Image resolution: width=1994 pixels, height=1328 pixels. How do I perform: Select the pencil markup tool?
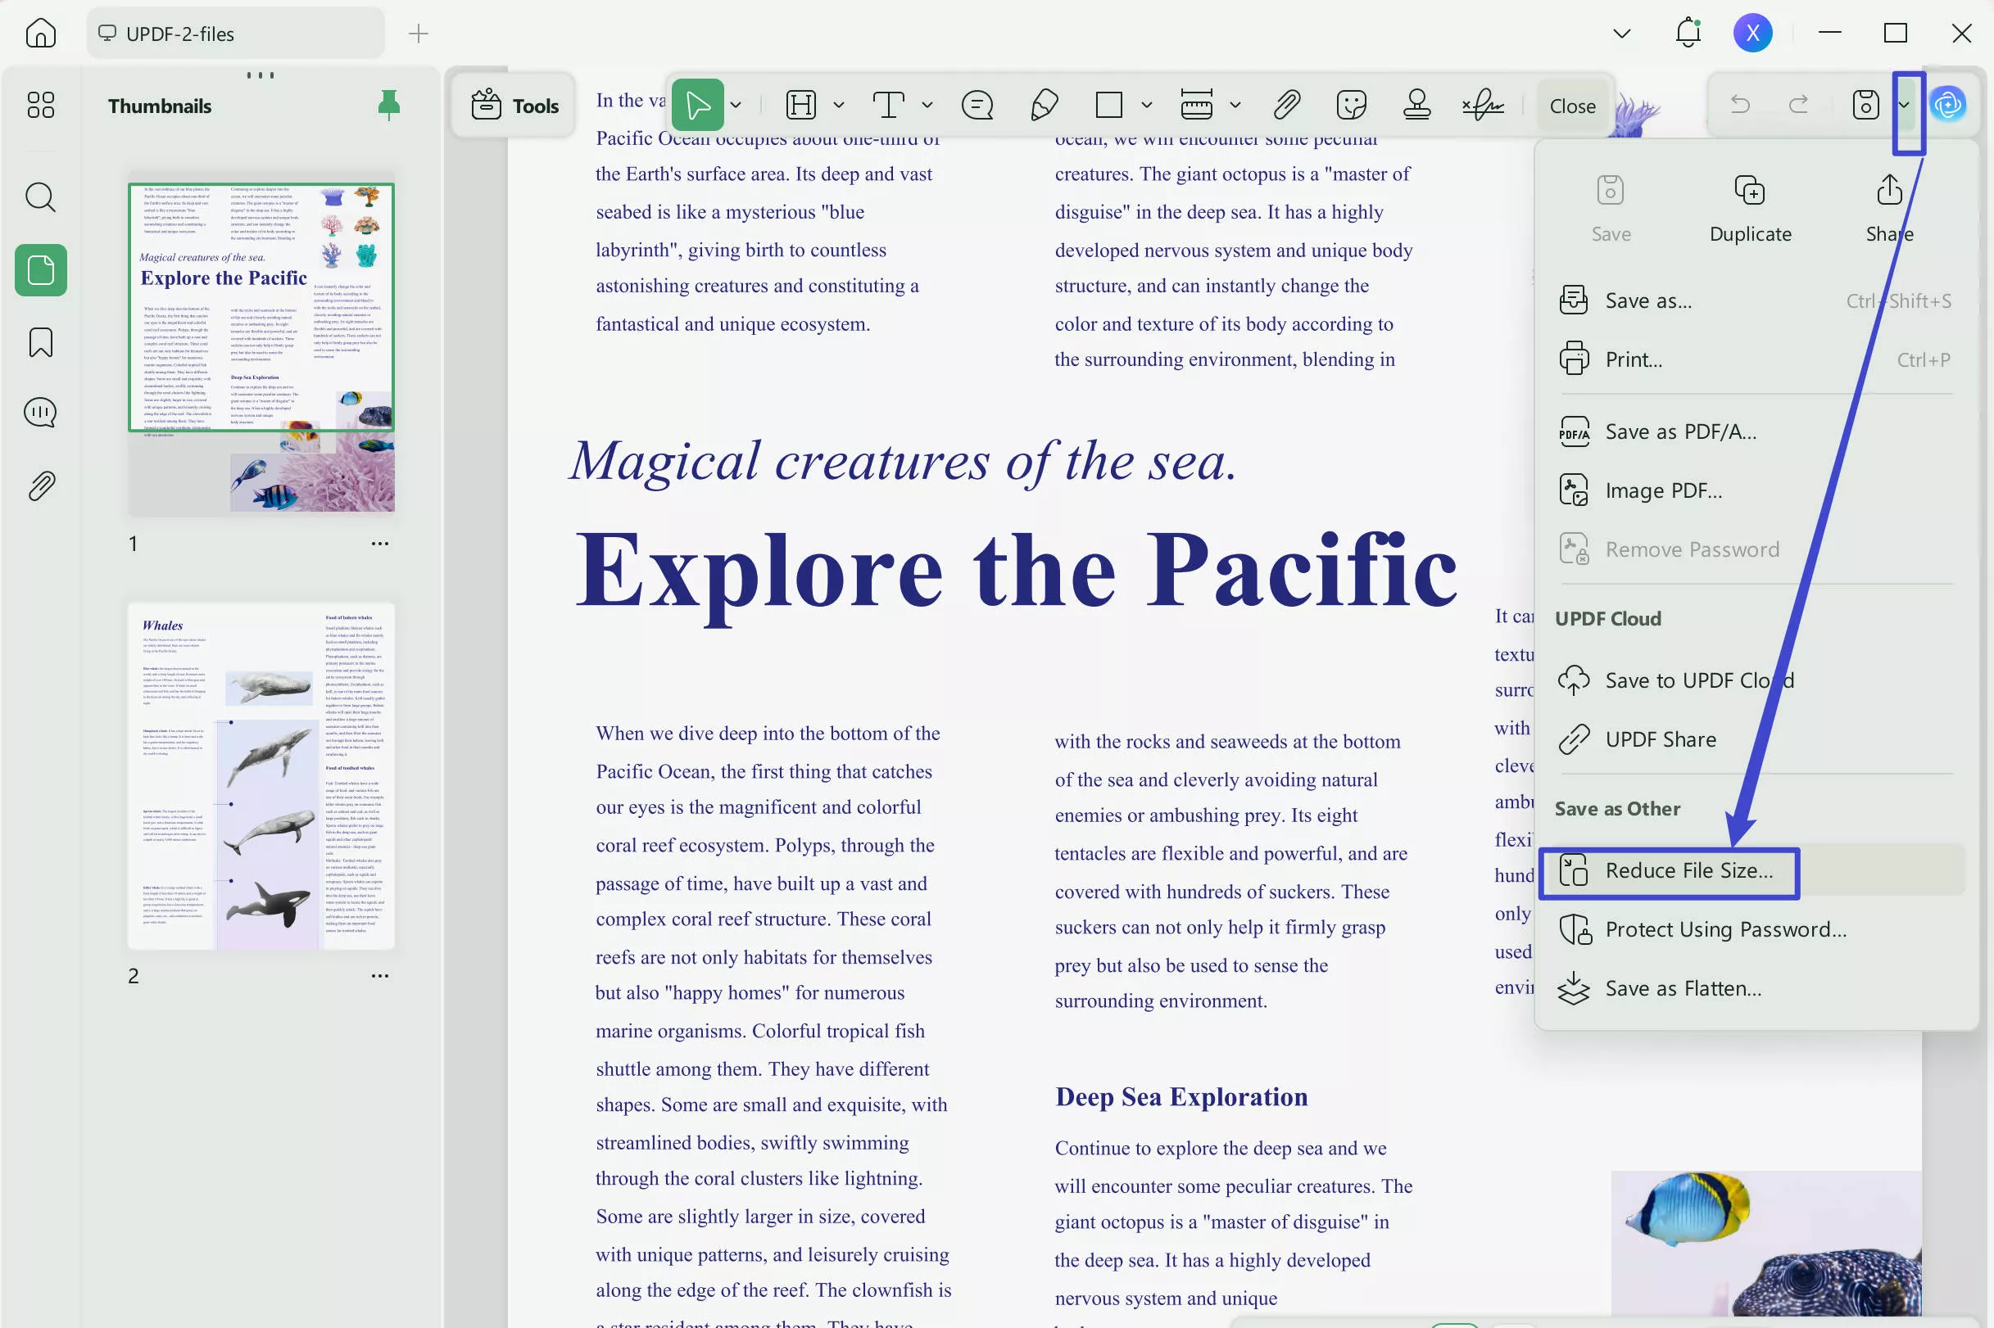[1043, 104]
